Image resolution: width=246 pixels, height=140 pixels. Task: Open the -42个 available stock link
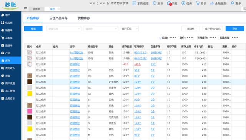tap(138, 64)
